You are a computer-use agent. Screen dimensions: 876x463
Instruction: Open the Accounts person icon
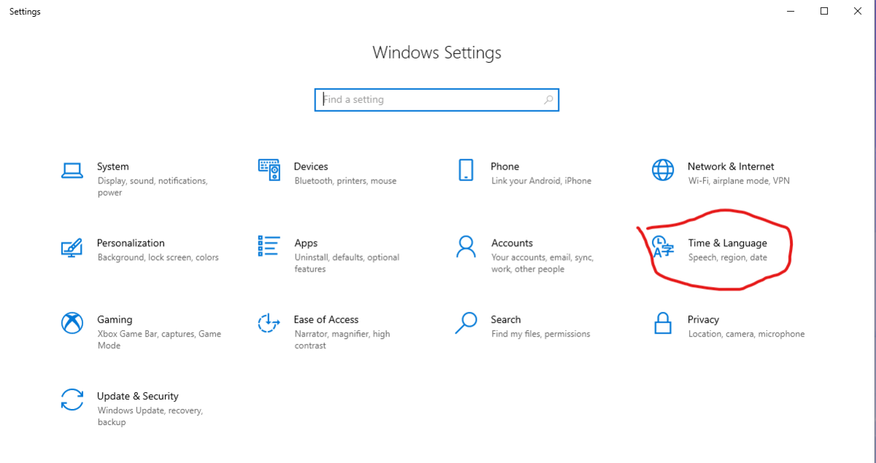466,246
